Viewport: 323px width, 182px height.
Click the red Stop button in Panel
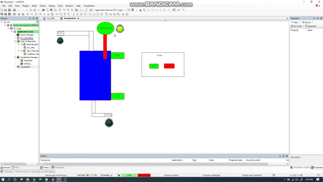click(169, 66)
